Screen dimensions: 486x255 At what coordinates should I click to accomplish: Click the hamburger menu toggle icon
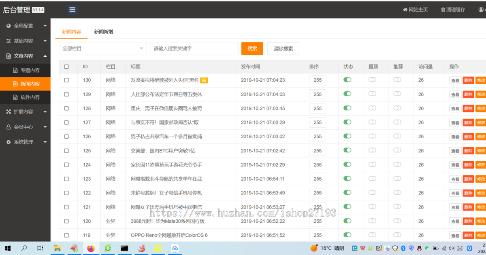[72, 10]
